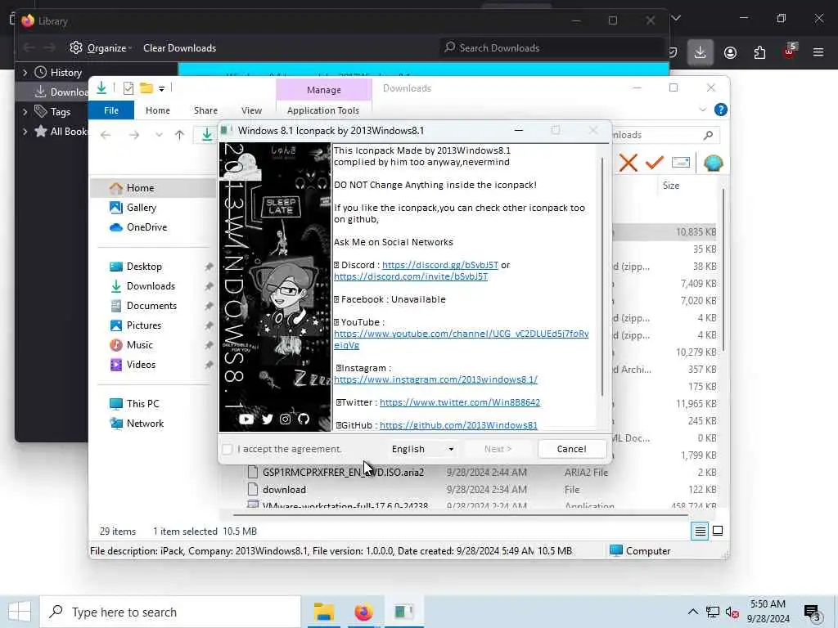Open Explorer help icon

pyautogui.click(x=720, y=110)
